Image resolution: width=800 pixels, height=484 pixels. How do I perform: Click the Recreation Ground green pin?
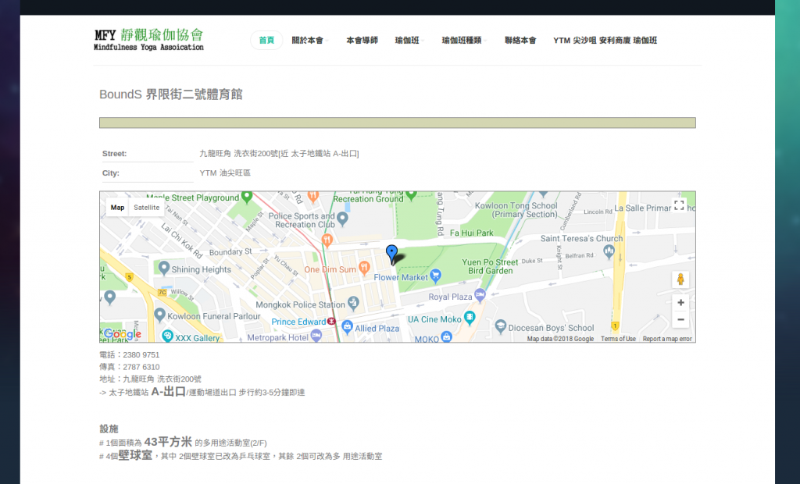[411, 195]
